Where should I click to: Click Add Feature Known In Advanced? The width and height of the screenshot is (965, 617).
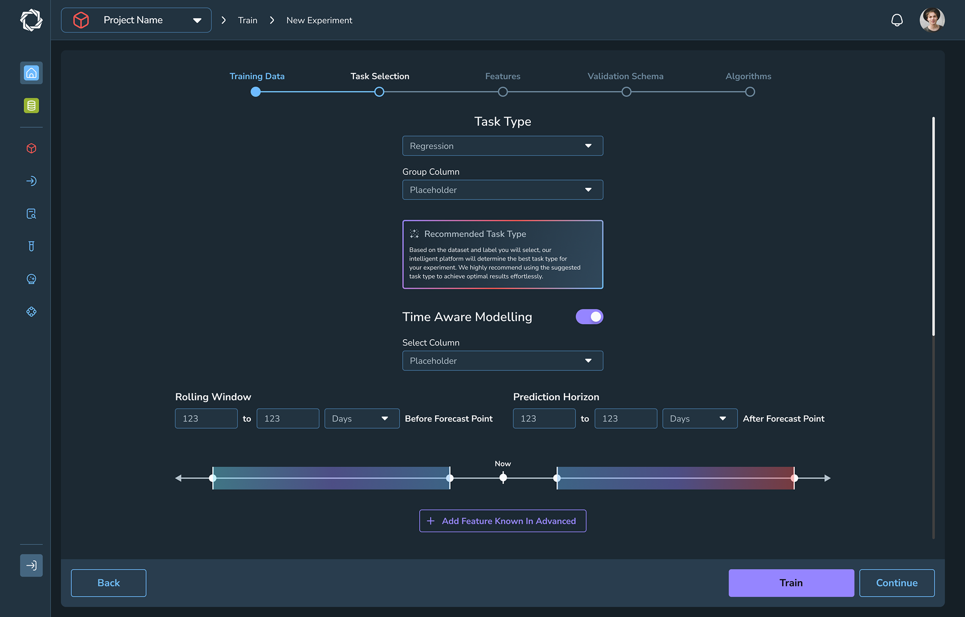tap(503, 521)
